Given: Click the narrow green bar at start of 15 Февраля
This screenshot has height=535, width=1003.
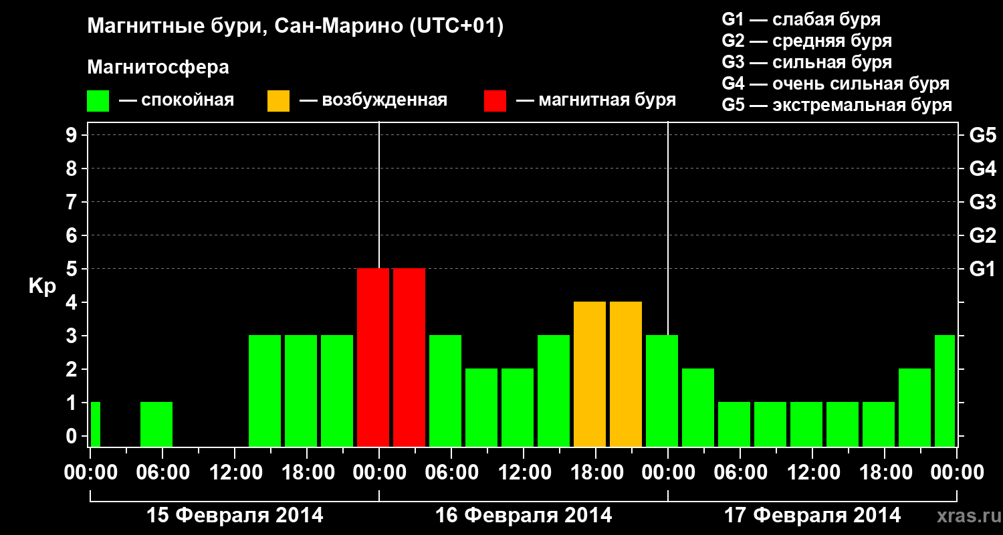Looking at the screenshot, I should pos(96,424).
